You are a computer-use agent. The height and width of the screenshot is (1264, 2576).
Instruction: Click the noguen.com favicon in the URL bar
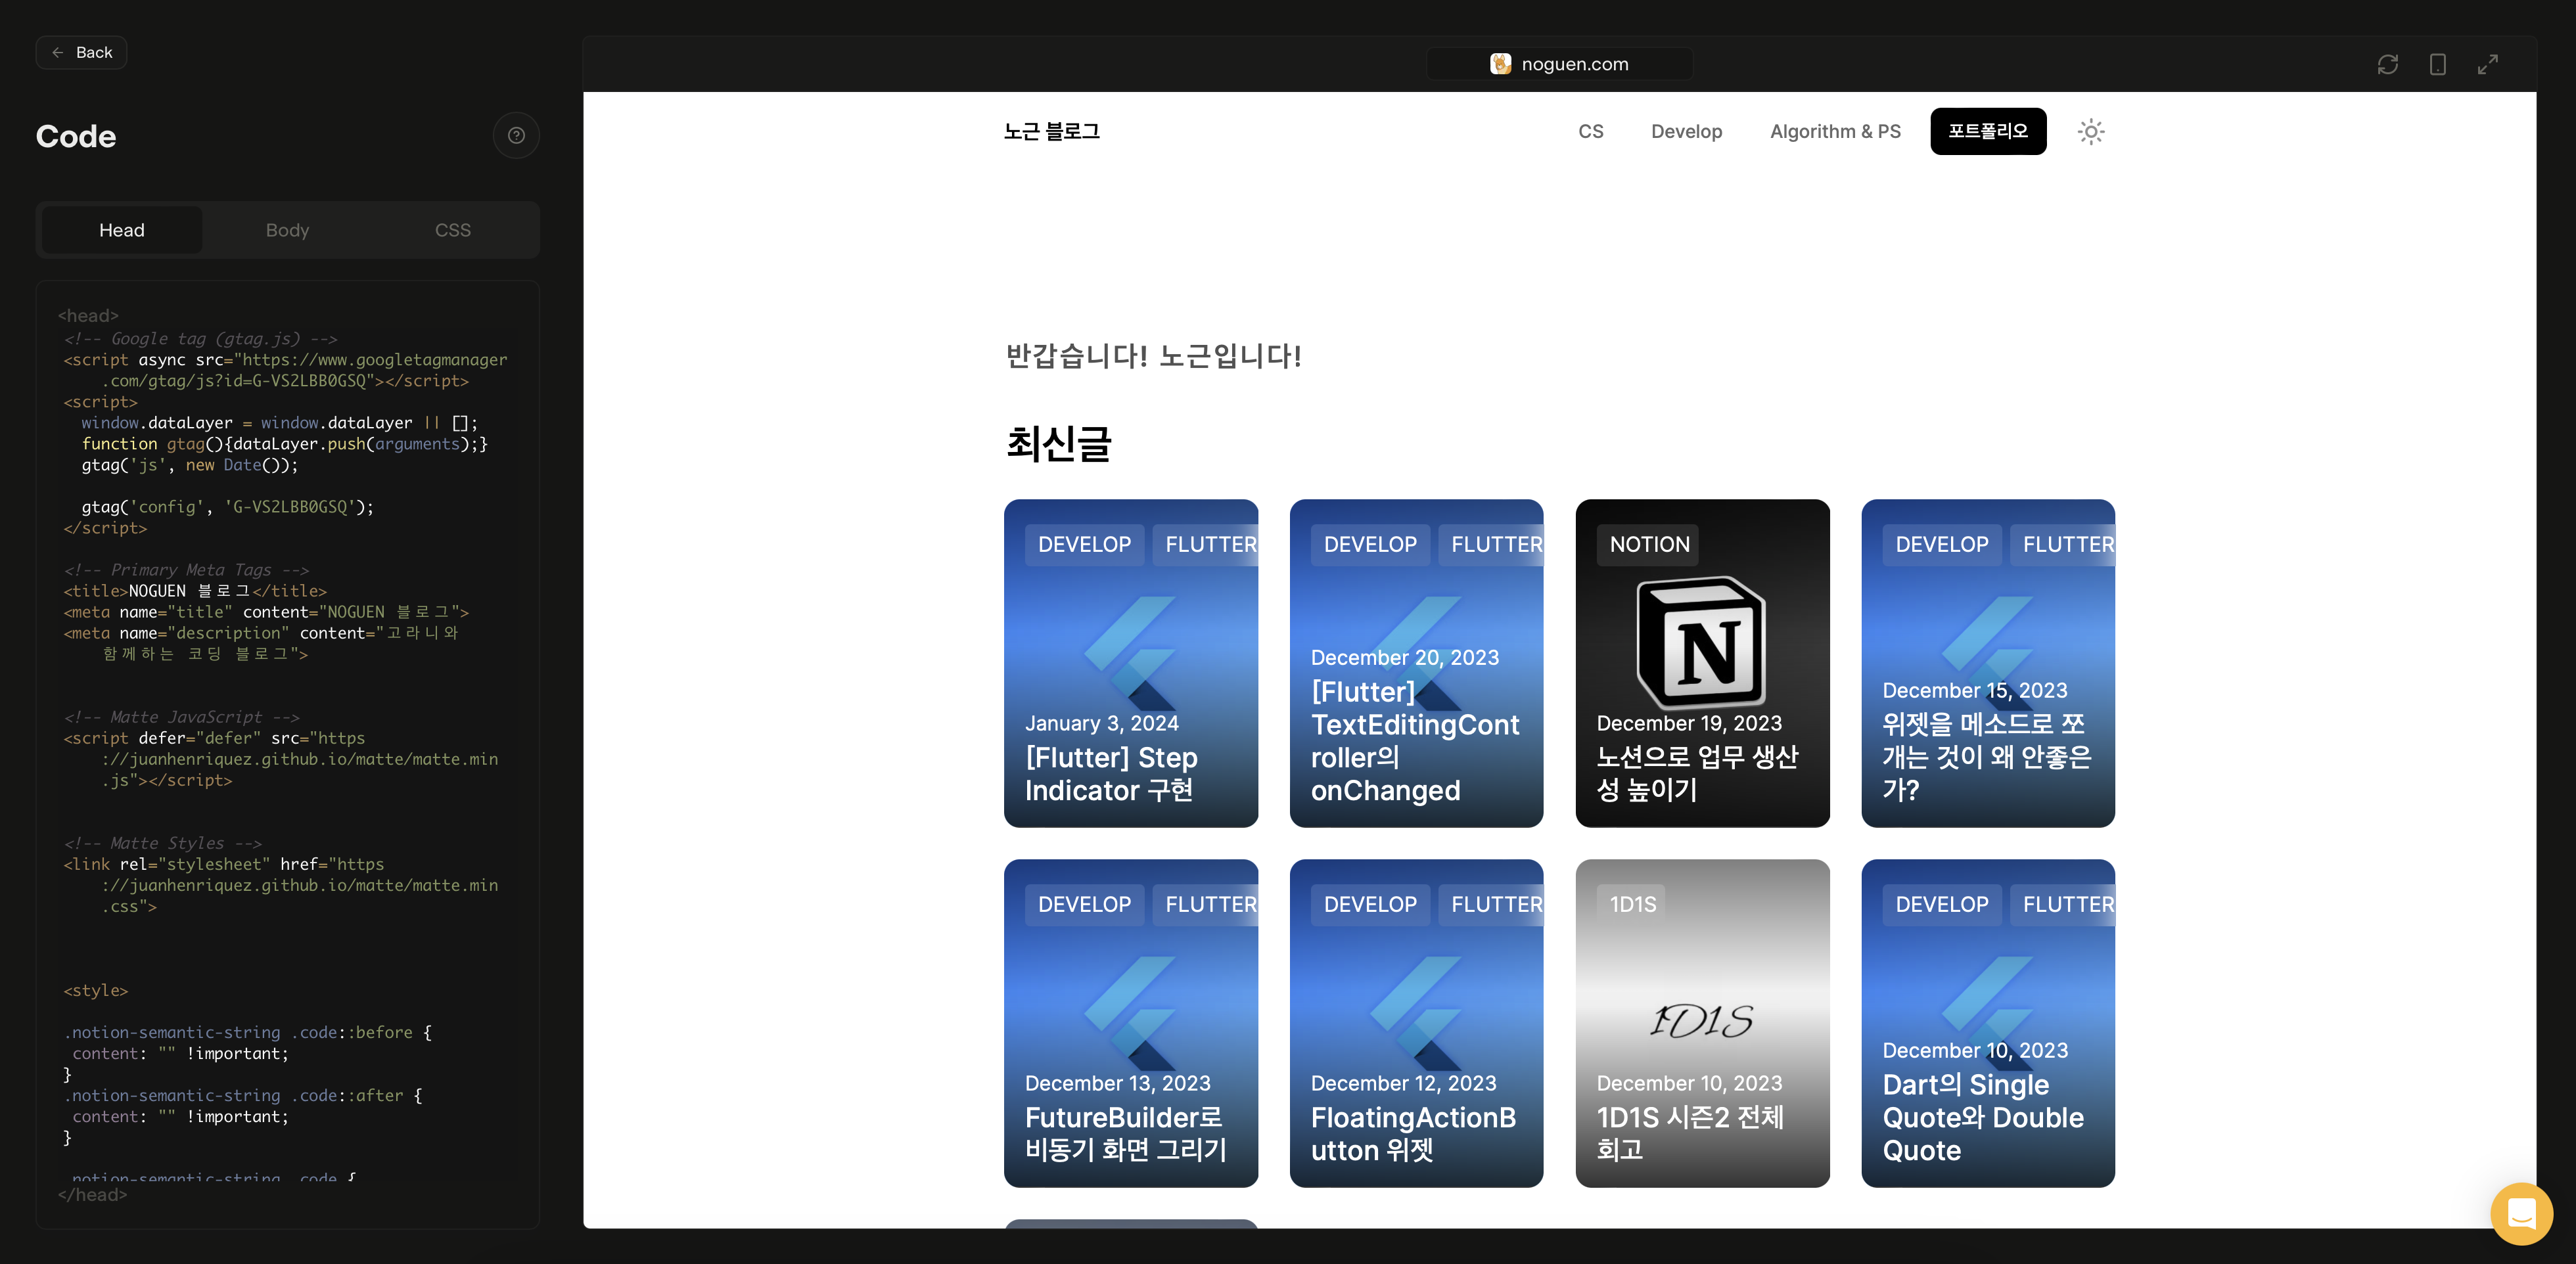[x=1500, y=64]
